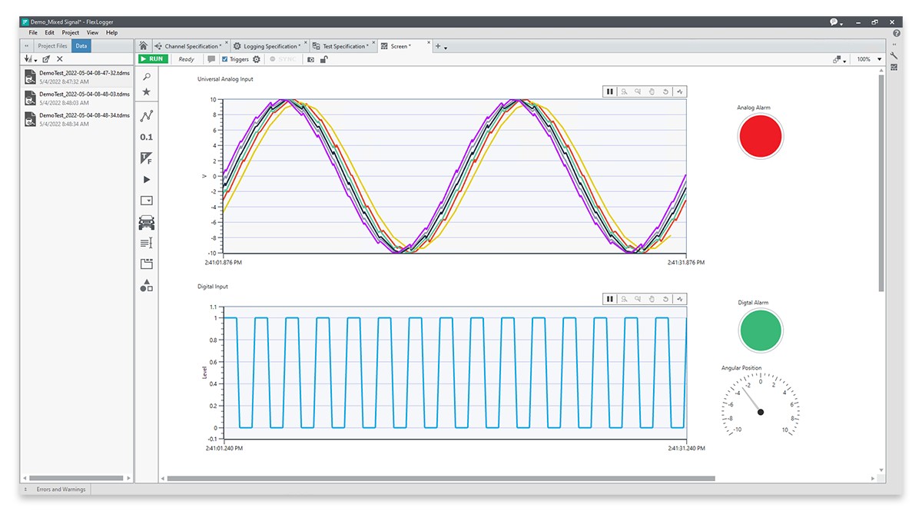The image size is (922, 511).
Task: Select the graph icon in the left palette
Action: pos(146,115)
